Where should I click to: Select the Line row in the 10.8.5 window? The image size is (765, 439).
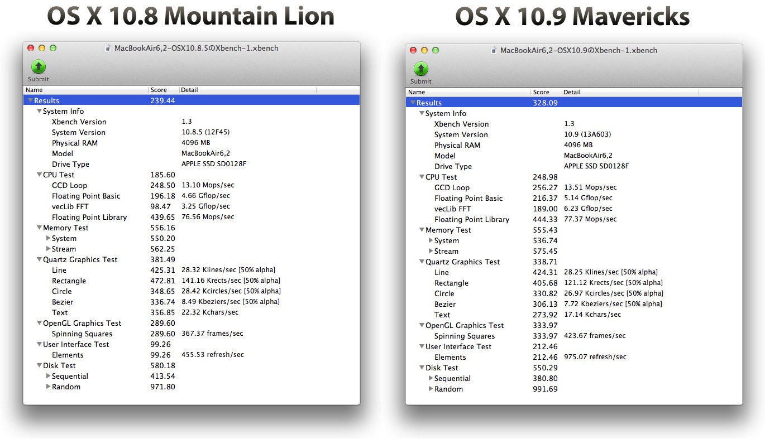click(192, 270)
